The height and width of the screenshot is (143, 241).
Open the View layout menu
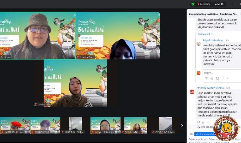pyautogui.click(x=219, y=4)
